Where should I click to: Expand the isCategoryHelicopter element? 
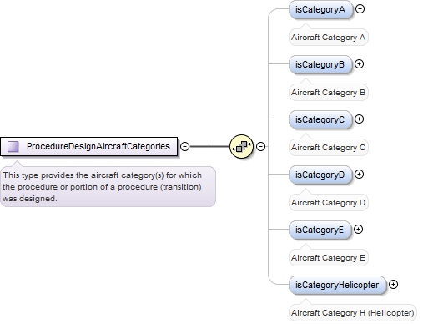coord(393,285)
